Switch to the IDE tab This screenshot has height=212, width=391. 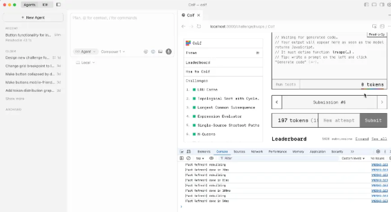click(45, 4)
